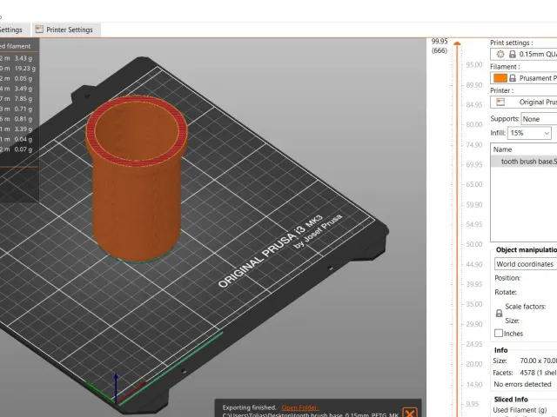This screenshot has width=557, height=417.
Task: Click the Sliced Info heading
Action: point(511,400)
